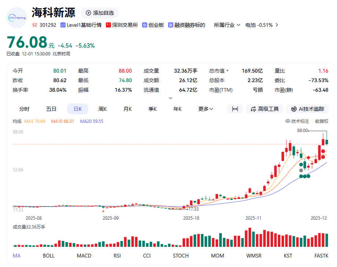337x267 pixels.
Task: Select the CCI indicator
Action: coord(147,256)
